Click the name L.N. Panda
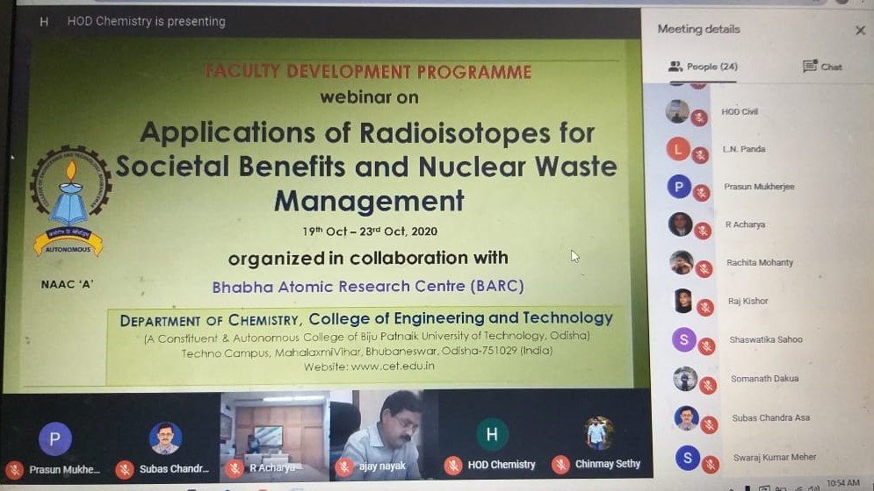 coord(744,149)
